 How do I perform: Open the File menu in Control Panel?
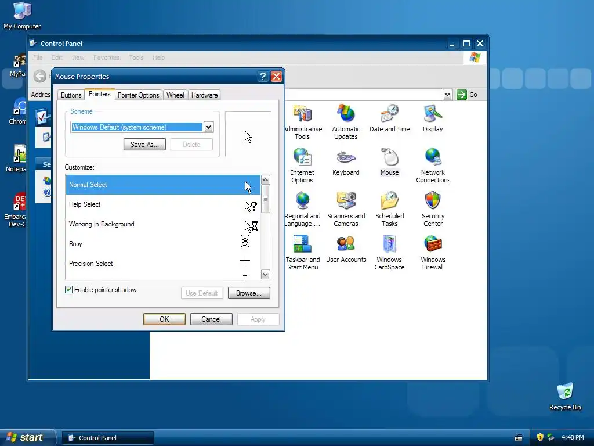point(38,57)
